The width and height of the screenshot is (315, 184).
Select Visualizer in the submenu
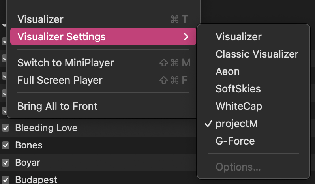[x=238, y=37]
